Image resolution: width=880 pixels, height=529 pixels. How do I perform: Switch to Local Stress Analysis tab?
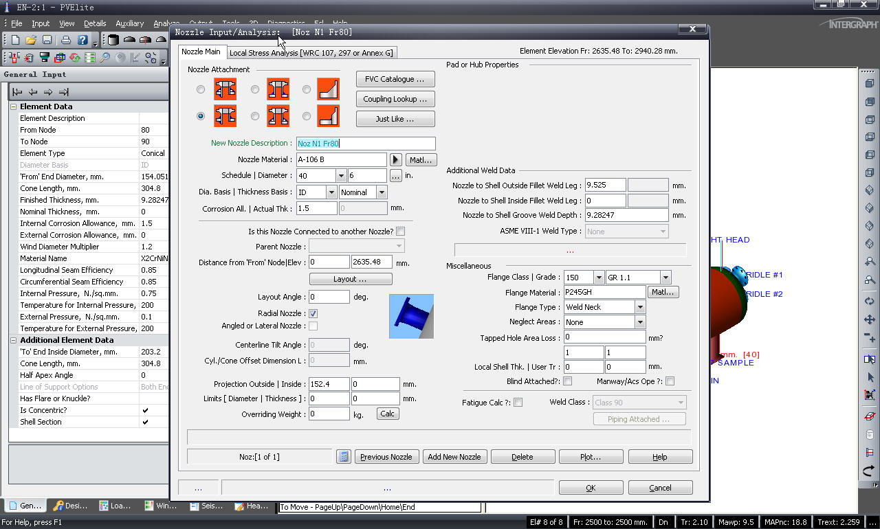(x=311, y=52)
